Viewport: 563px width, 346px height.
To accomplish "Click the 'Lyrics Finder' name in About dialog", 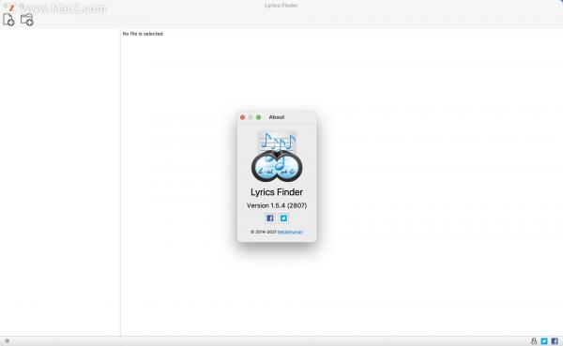I will pos(277,192).
